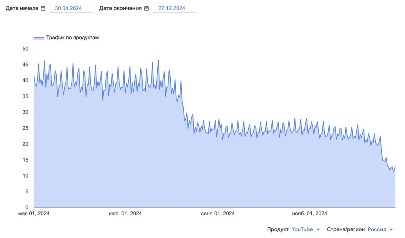Open the Страна/регион dropdown showing Россия
Image resolution: width=405 pixels, height=238 pixels.
click(380, 229)
